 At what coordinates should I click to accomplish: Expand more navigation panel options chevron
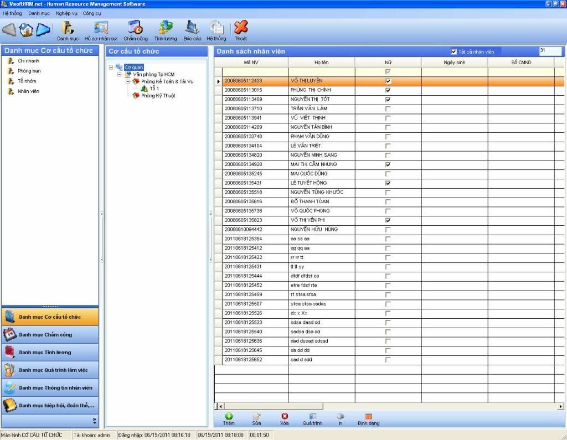pos(94,421)
